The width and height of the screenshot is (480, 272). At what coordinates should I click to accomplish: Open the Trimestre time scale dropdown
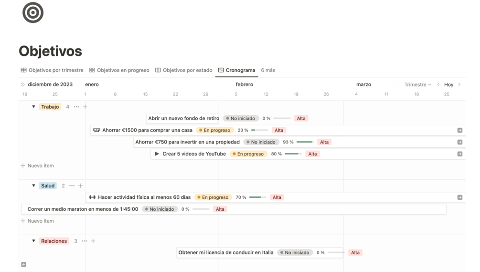pyautogui.click(x=417, y=85)
